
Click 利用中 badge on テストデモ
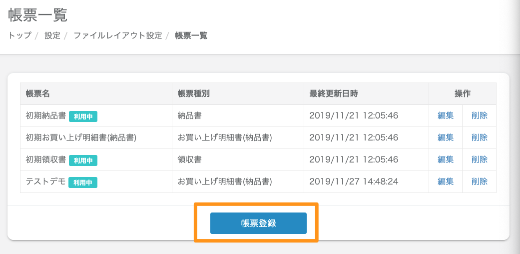[83, 182]
